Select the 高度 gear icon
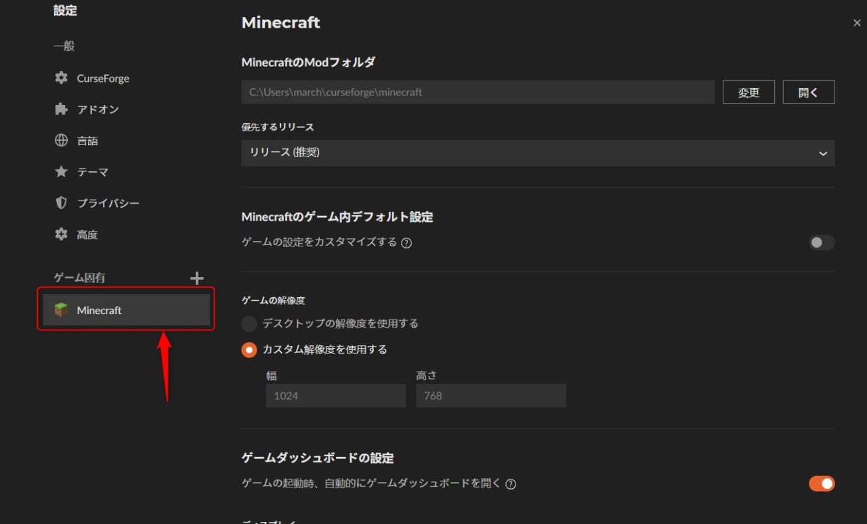 62,234
